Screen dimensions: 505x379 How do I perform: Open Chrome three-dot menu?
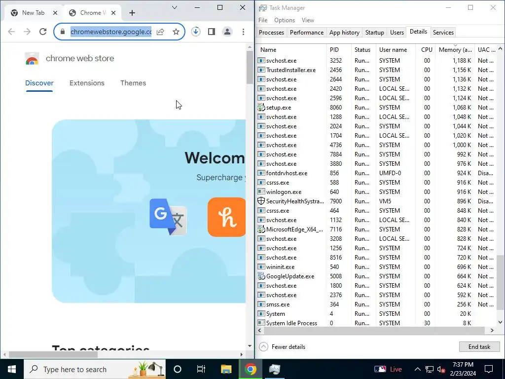pyautogui.click(x=243, y=32)
